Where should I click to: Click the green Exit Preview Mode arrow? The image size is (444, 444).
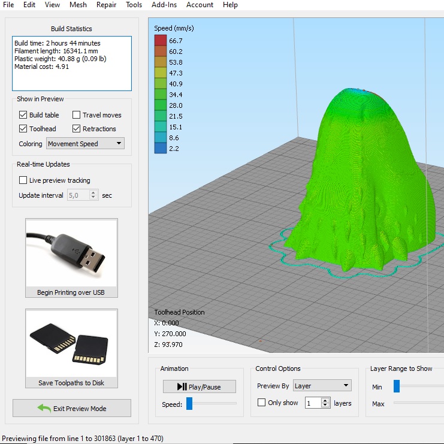click(x=44, y=408)
